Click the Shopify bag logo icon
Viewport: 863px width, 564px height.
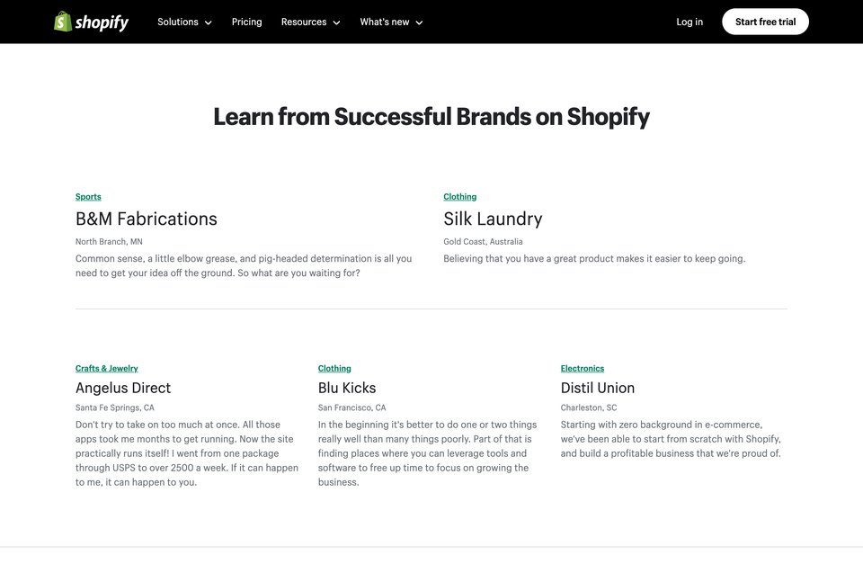tap(63, 22)
